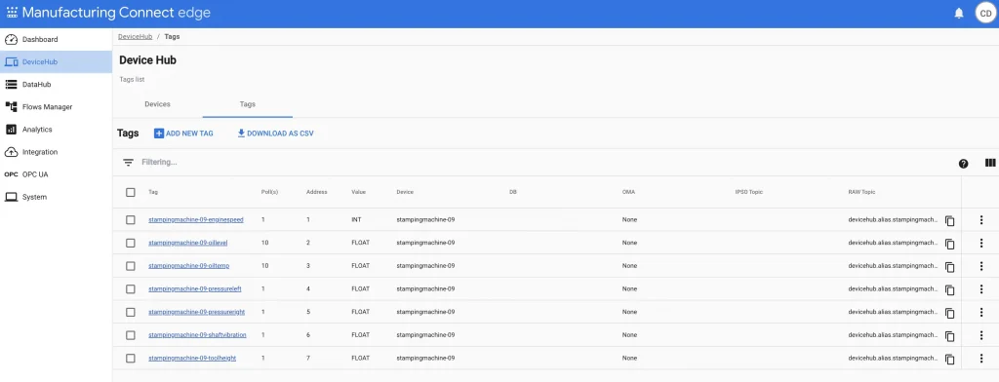Copy RAW topic for toolheight tag
Viewport: 999px width, 382px height.
click(949, 359)
